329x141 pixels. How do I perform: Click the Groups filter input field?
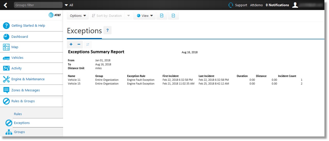pyautogui.click(x=38, y=5)
